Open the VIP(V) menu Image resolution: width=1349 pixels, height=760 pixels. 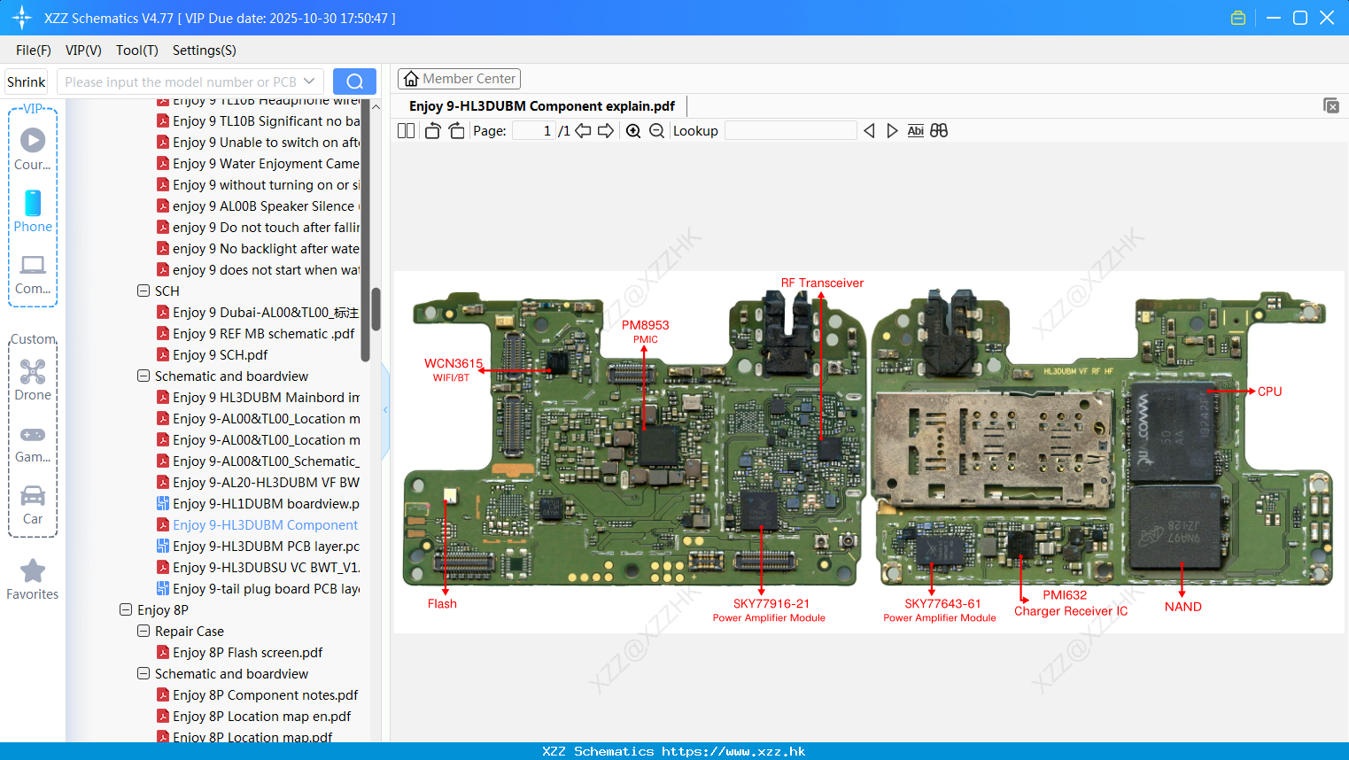pyautogui.click(x=83, y=50)
